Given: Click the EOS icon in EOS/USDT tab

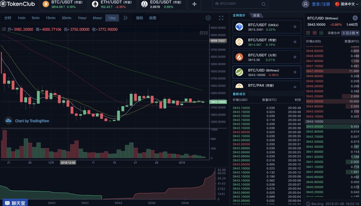Looking at the screenshot, I should [x=144, y=4].
